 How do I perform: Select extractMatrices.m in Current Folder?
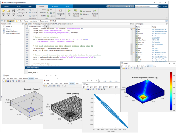[12, 31]
